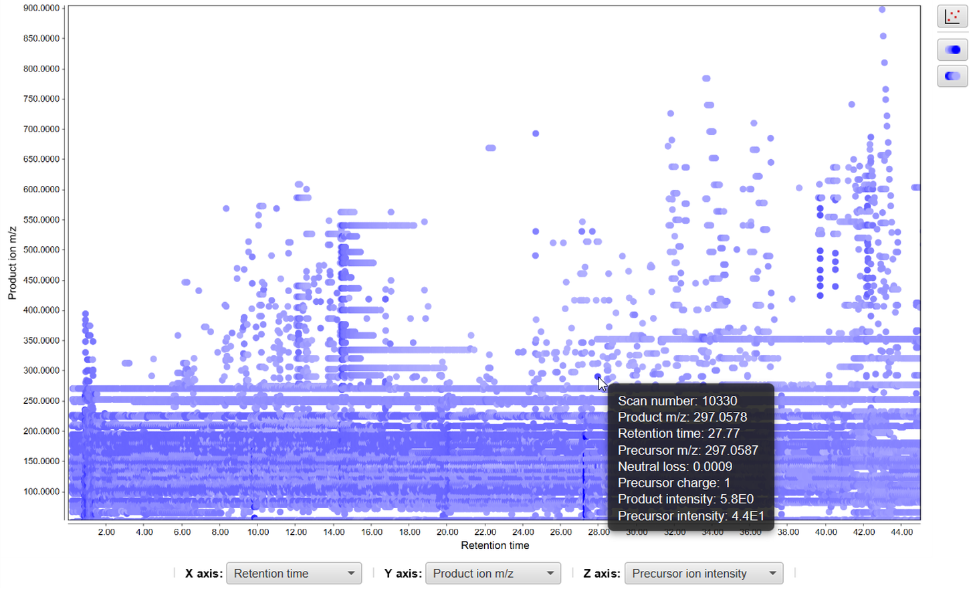Click the 26.00 retention time tick label

click(x=561, y=532)
